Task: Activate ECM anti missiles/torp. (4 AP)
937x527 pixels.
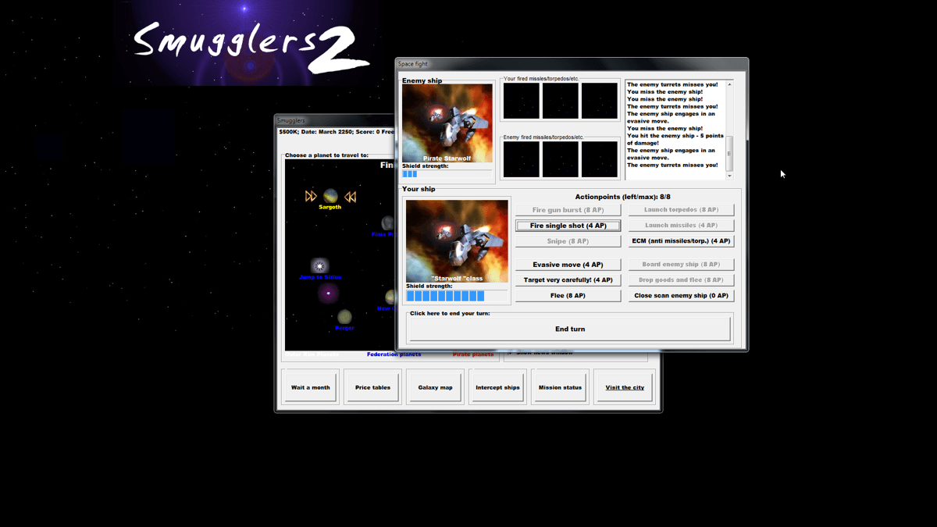Action: (x=681, y=241)
